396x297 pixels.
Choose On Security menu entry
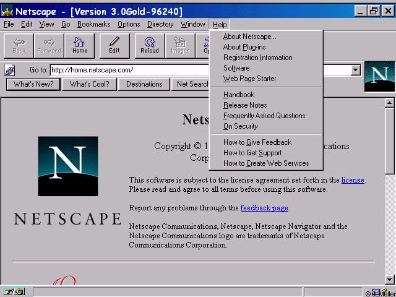click(266, 126)
